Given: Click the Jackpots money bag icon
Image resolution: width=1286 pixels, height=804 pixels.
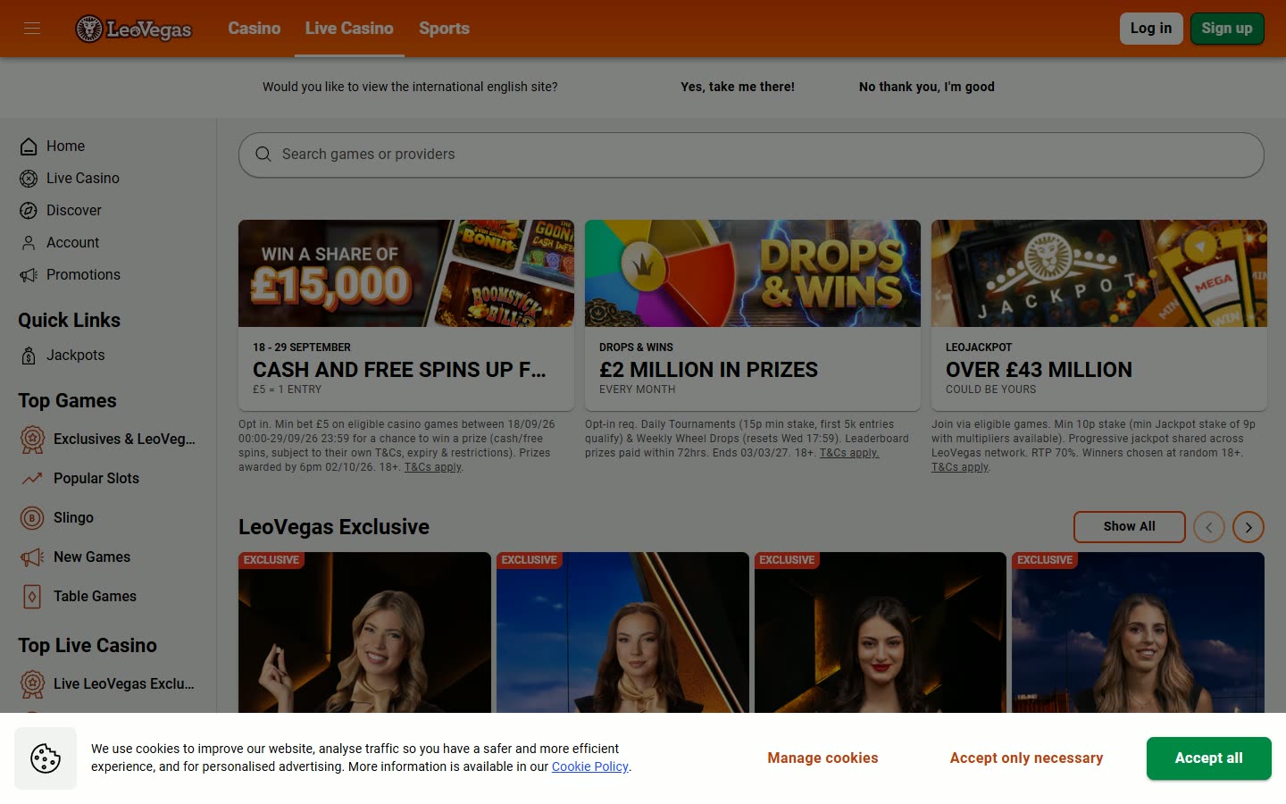Looking at the screenshot, I should tap(29, 356).
